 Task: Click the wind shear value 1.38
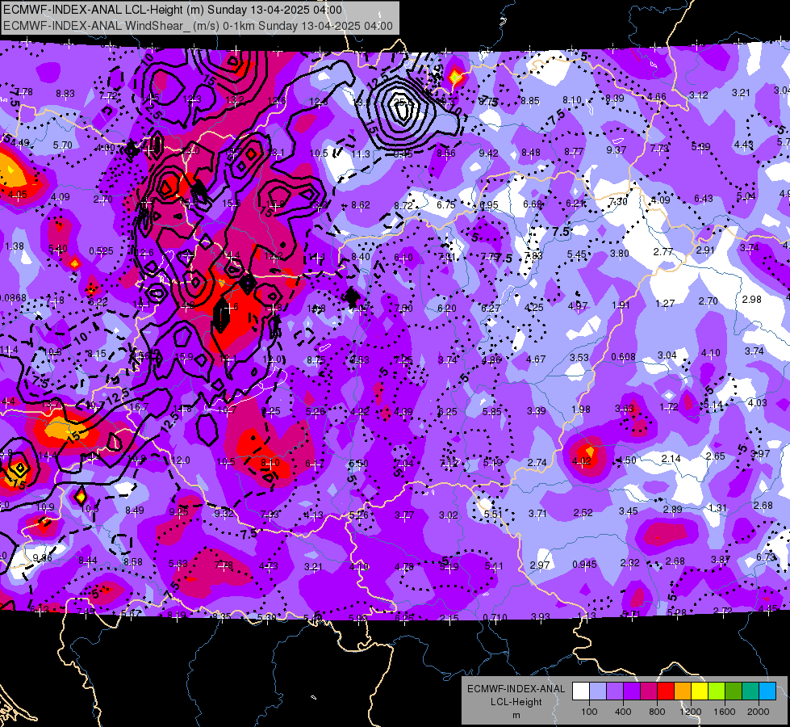(x=15, y=246)
